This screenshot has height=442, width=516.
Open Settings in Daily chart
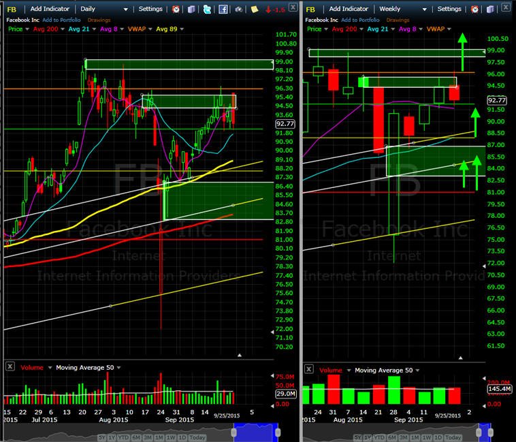(x=150, y=9)
